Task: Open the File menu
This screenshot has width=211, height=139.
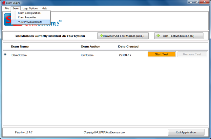Action: [7, 8]
